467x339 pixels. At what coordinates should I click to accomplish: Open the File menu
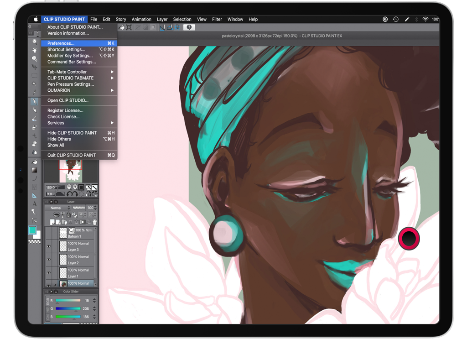(94, 19)
